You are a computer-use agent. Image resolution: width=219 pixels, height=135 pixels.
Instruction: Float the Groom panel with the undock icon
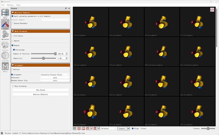click(66, 8)
